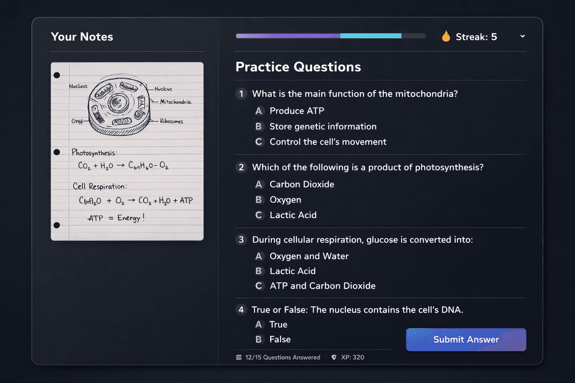Click the handwritten notes image
This screenshot has height=383, width=575.
(x=127, y=151)
